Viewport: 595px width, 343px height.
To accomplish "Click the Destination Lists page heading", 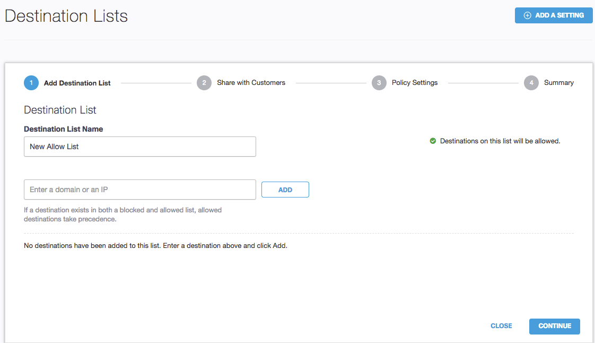I will pyautogui.click(x=66, y=16).
